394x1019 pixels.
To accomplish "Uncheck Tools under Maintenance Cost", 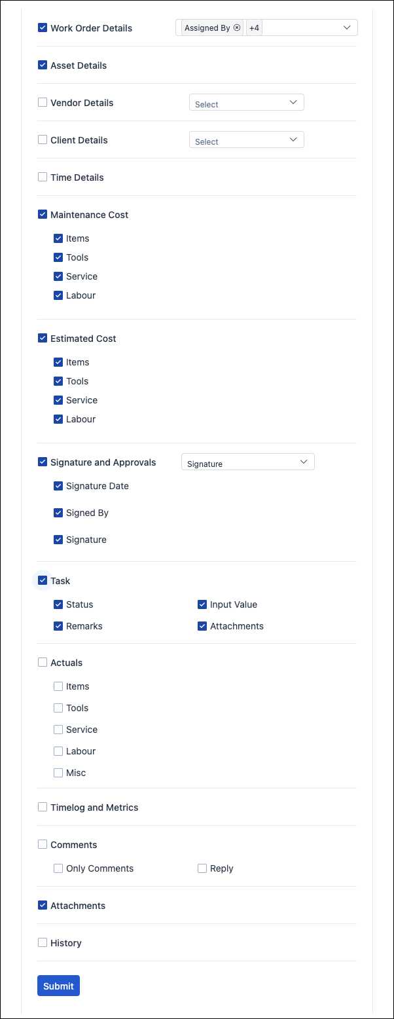I will pyautogui.click(x=58, y=258).
